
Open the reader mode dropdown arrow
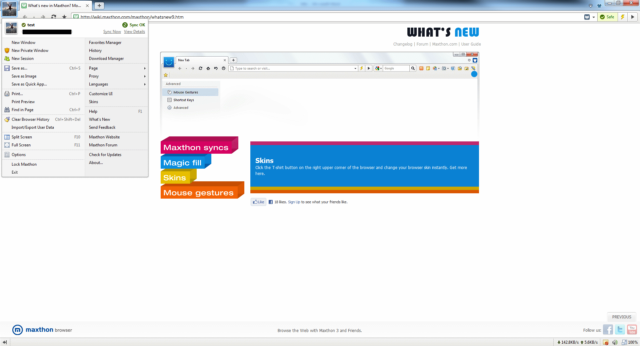pyautogui.click(x=594, y=17)
